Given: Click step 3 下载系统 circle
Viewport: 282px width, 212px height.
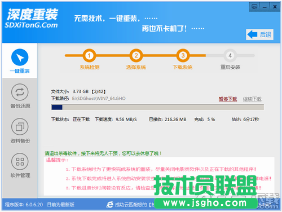Looking at the screenshot, I should click(x=183, y=55).
